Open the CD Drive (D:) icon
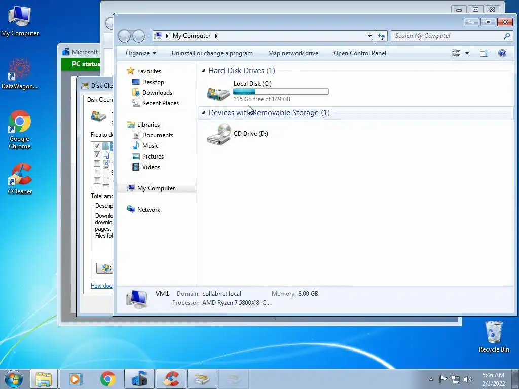 point(219,134)
